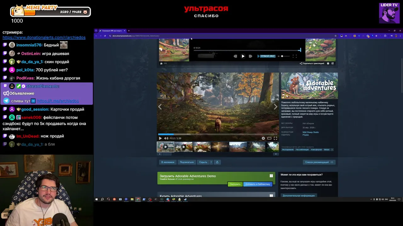Open the t.me/archiedos Telegram link

58,101
